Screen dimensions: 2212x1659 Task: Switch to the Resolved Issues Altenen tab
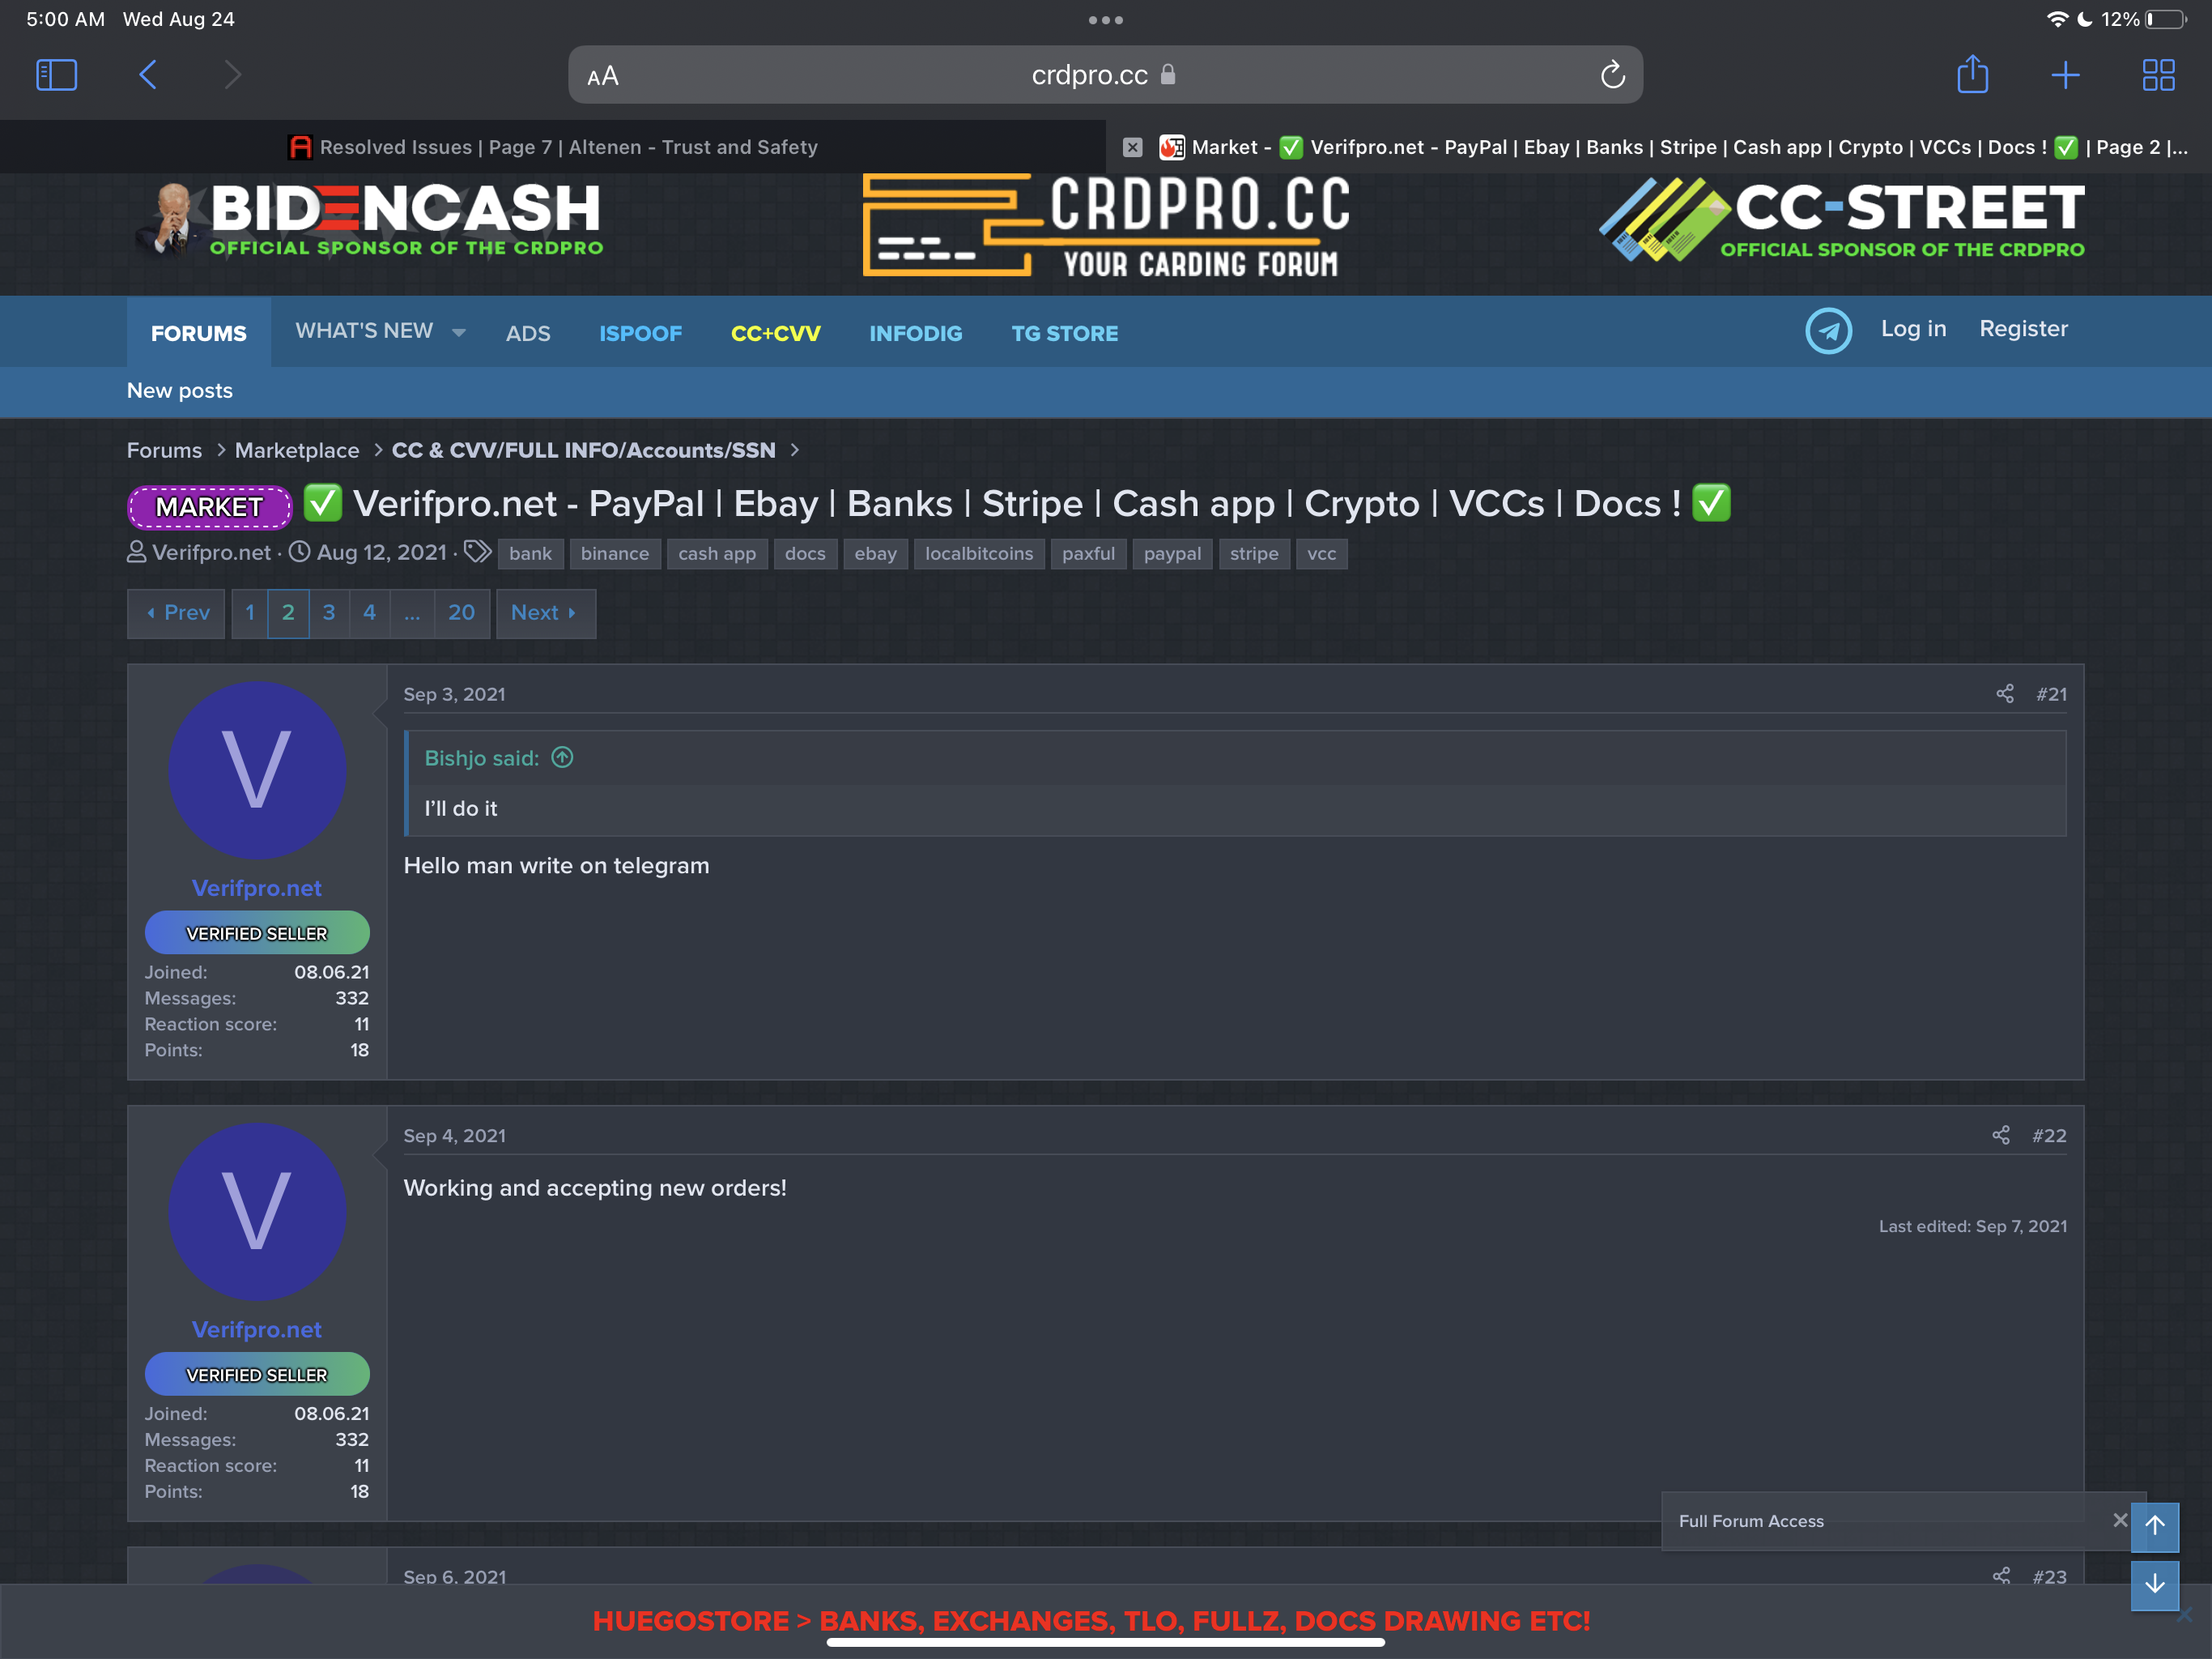553,147
